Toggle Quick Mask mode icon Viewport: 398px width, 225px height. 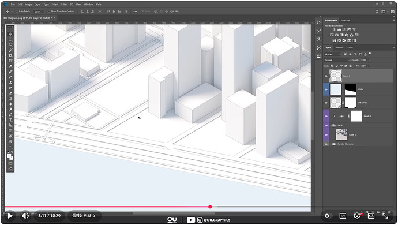[x=10, y=163]
